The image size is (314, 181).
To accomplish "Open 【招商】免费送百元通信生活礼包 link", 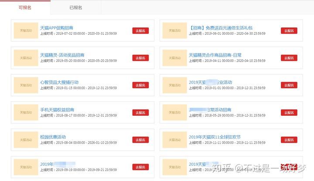I will point(221,28).
